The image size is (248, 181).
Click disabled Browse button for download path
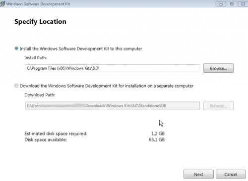[218, 105]
